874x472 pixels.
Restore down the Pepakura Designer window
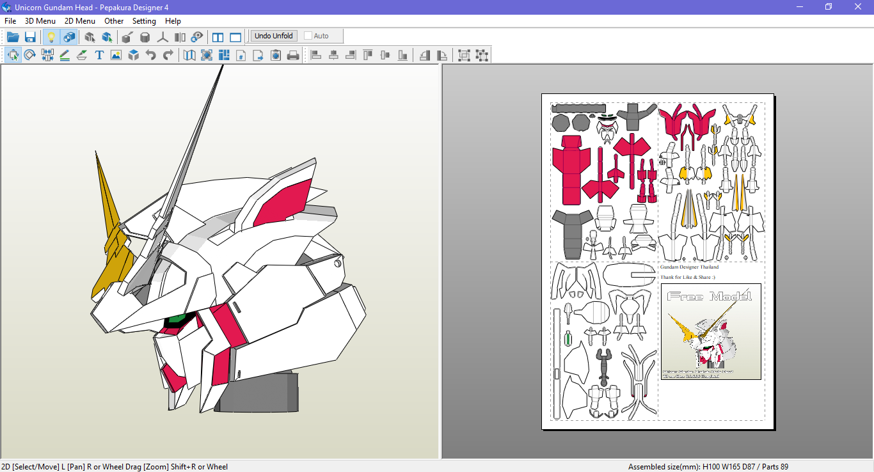(x=829, y=6)
